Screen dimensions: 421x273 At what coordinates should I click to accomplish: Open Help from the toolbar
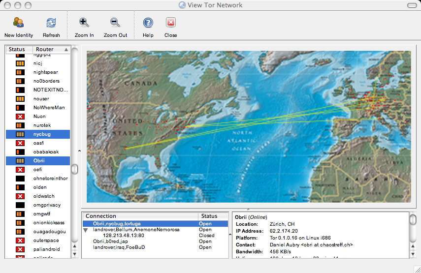[x=148, y=23]
